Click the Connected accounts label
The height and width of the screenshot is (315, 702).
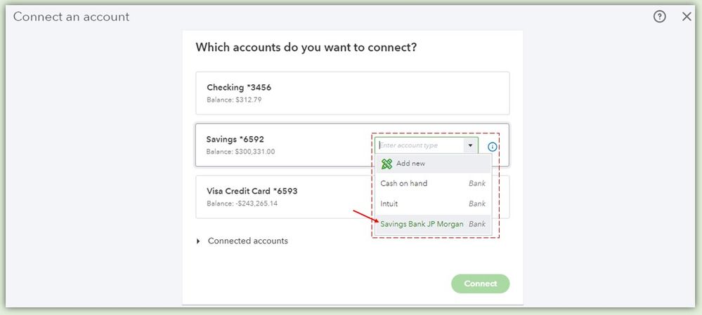tap(247, 241)
